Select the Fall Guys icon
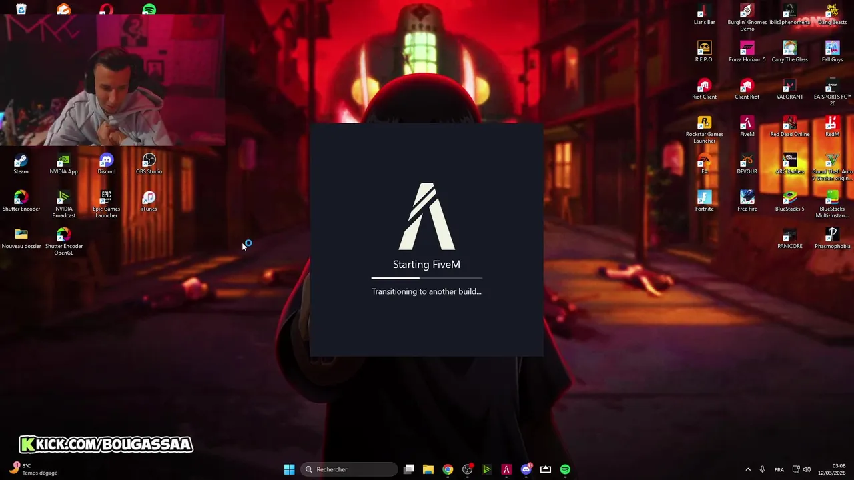 (x=832, y=52)
